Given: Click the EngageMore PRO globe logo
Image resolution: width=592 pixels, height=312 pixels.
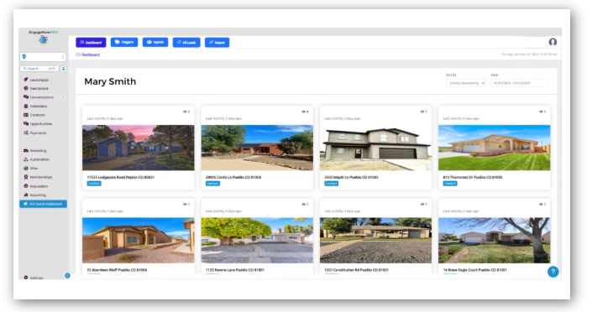Looking at the screenshot, I should point(43,39).
